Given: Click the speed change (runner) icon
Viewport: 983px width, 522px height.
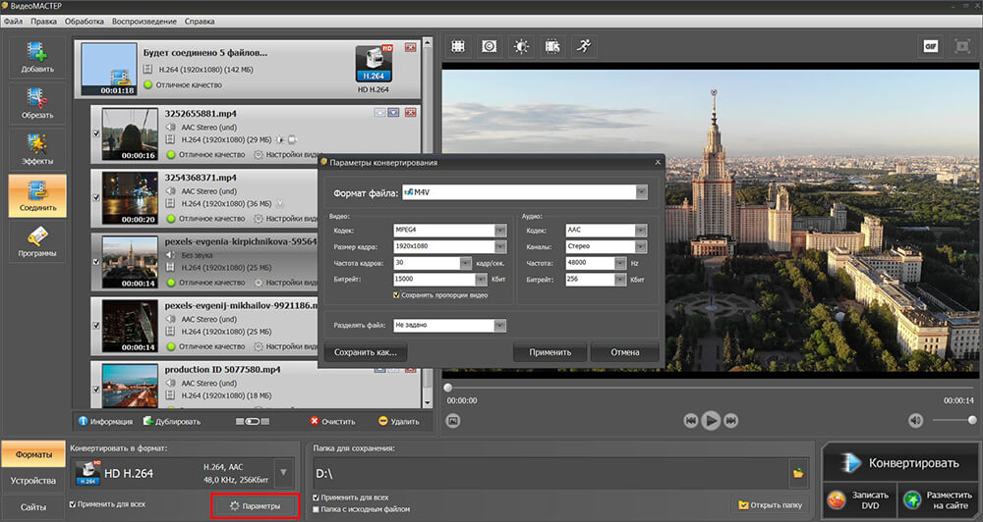Looking at the screenshot, I should tap(584, 46).
